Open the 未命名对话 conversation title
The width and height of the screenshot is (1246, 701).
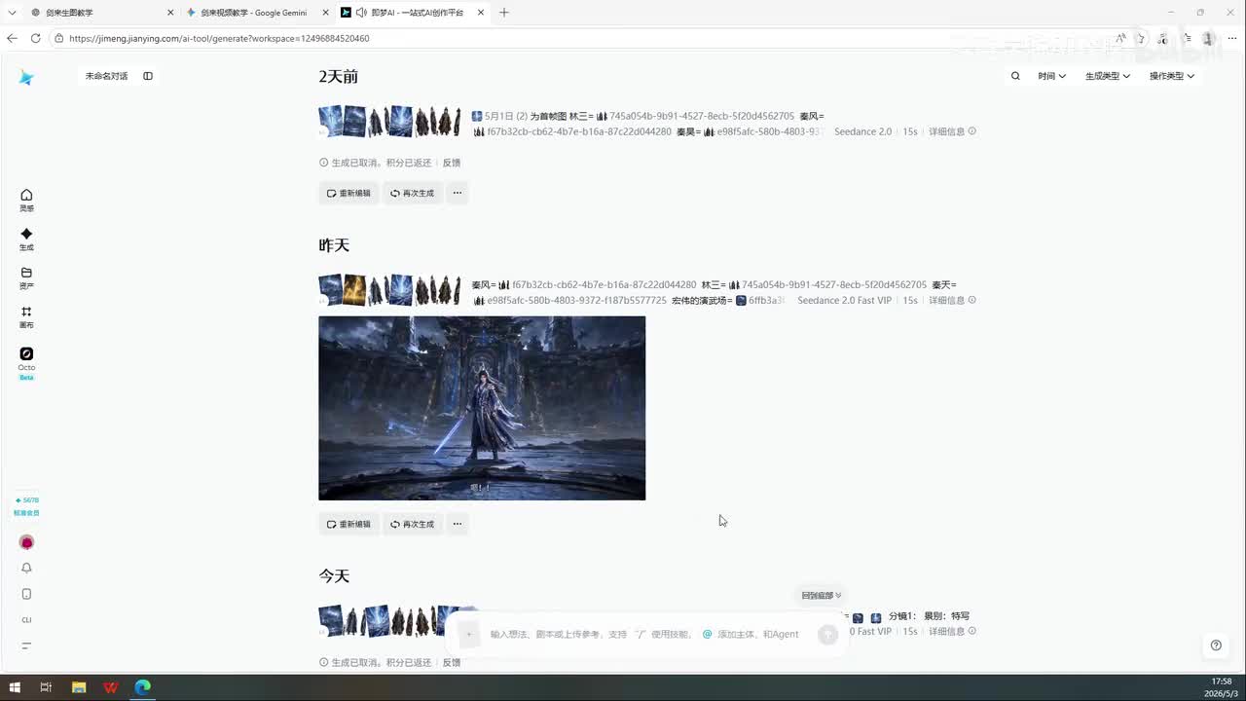point(106,76)
